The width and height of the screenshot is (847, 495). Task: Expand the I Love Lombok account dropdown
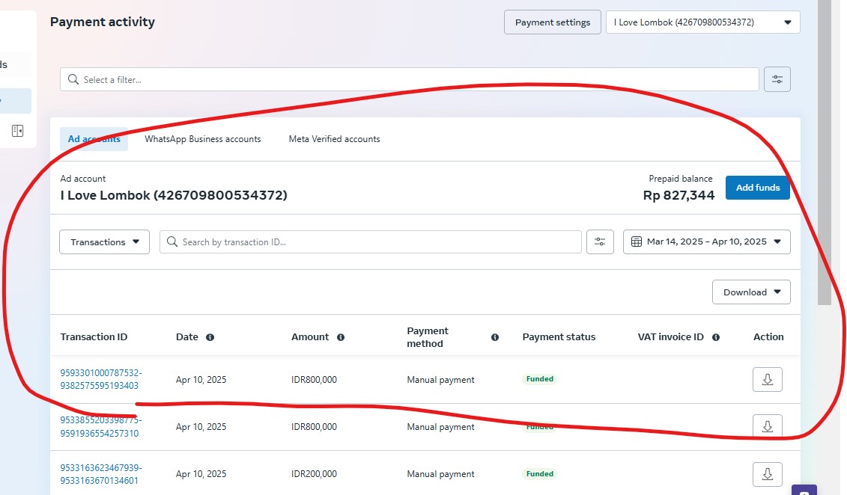click(702, 22)
